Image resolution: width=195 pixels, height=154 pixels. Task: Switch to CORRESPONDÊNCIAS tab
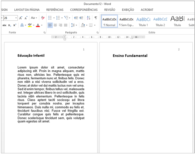tap(84, 10)
